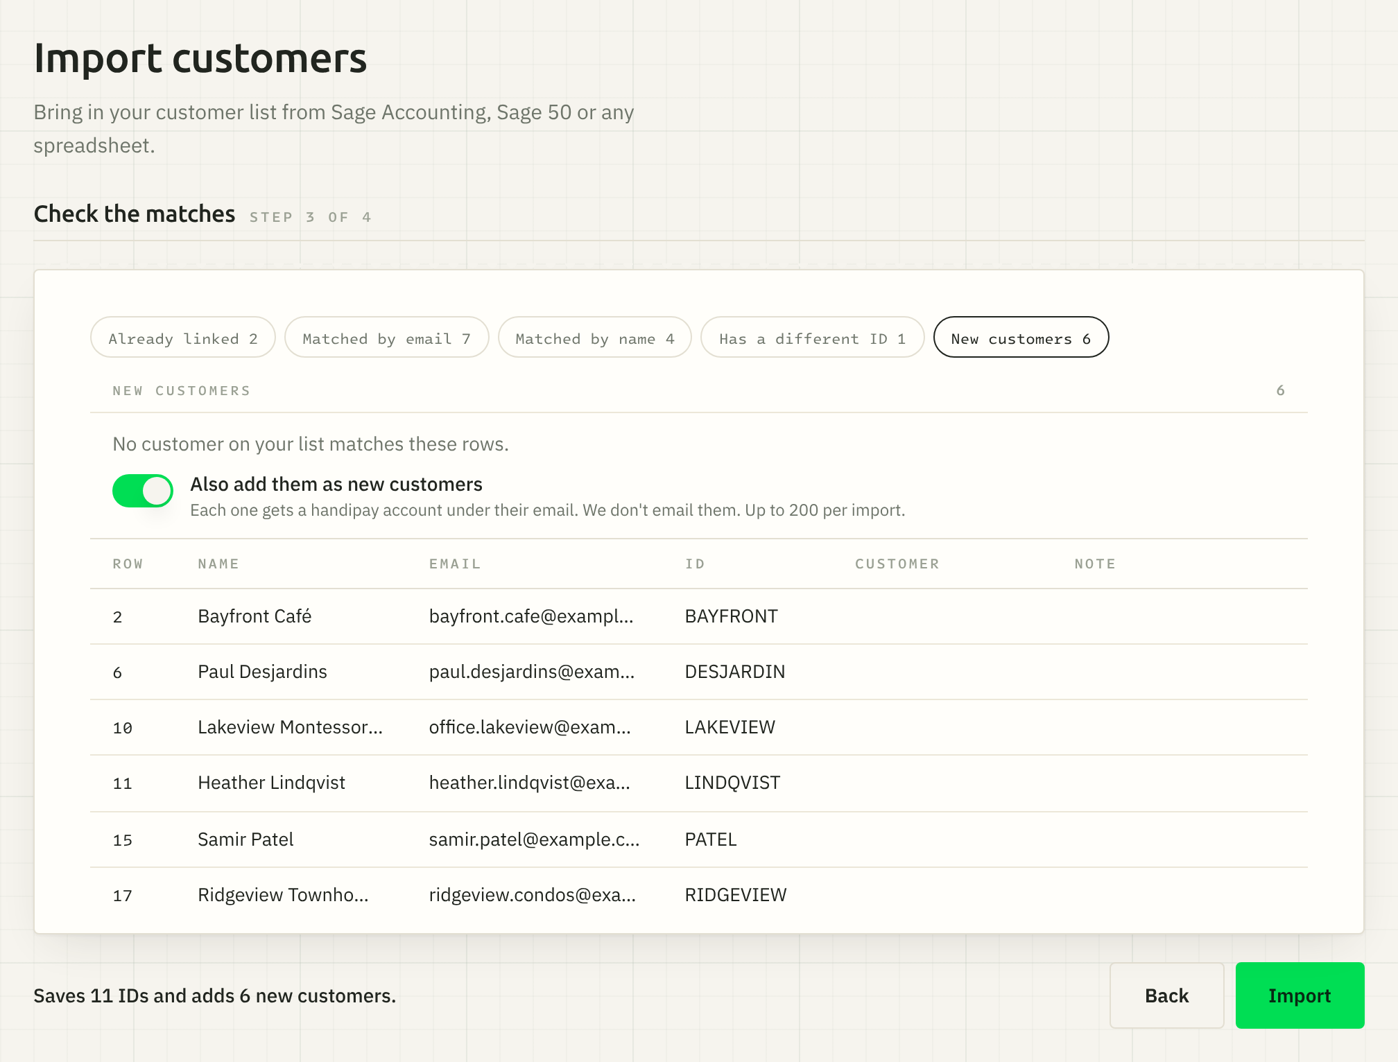
Task: Click the EMAIL column header
Action: click(x=455, y=564)
